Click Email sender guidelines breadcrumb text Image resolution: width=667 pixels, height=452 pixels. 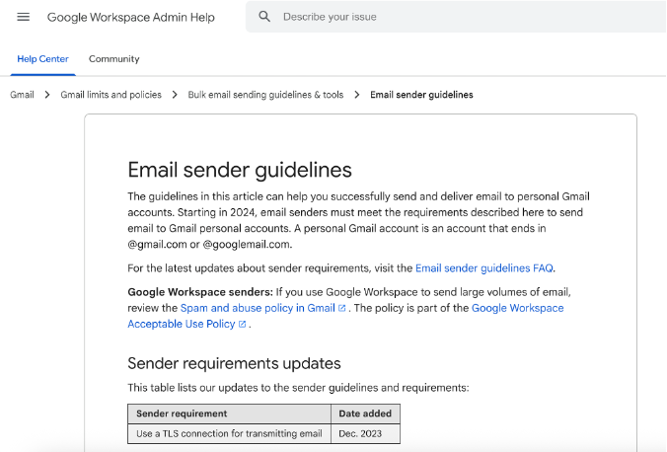click(421, 95)
